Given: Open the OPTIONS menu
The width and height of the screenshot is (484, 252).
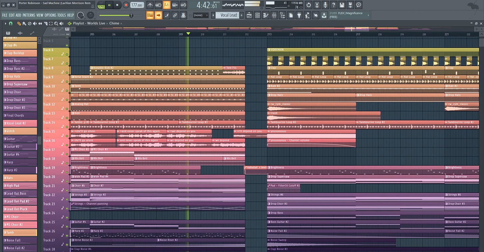Looking at the screenshot, I should [x=51, y=15].
